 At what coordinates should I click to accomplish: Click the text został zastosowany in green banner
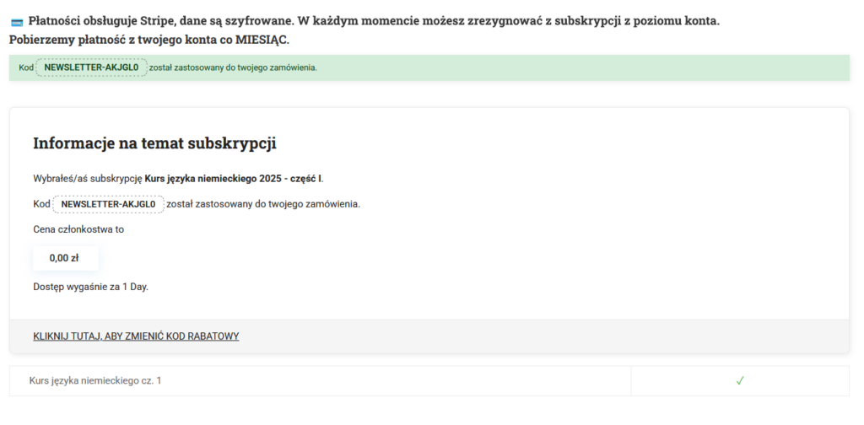click(233, 67)
